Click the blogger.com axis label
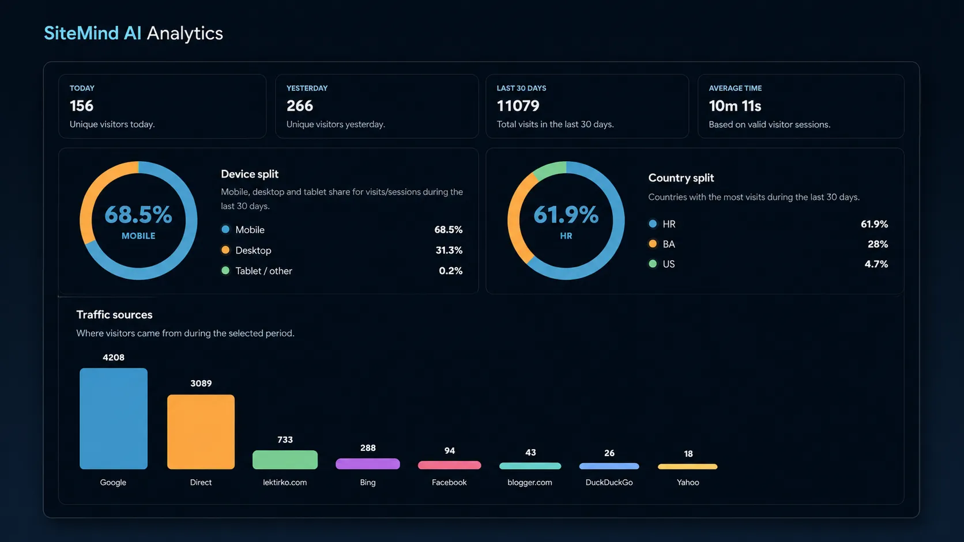The image size is (964, 542). [530, 483]
